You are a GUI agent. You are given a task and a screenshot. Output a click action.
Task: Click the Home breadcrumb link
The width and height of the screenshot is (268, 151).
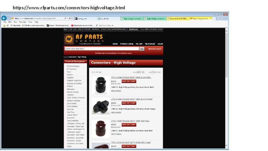click(65, 57)
